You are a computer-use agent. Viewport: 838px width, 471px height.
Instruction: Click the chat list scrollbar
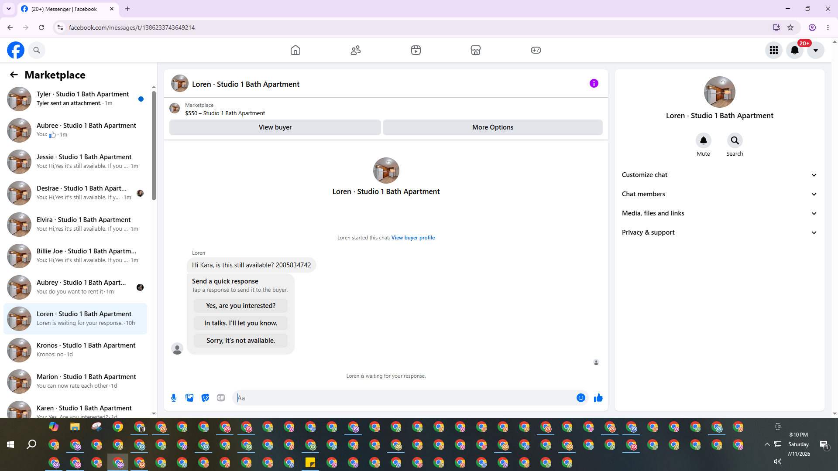pos(154,146)
